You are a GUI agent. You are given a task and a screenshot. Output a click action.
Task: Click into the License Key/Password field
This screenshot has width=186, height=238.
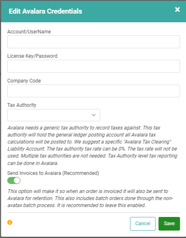coord(93,66)
